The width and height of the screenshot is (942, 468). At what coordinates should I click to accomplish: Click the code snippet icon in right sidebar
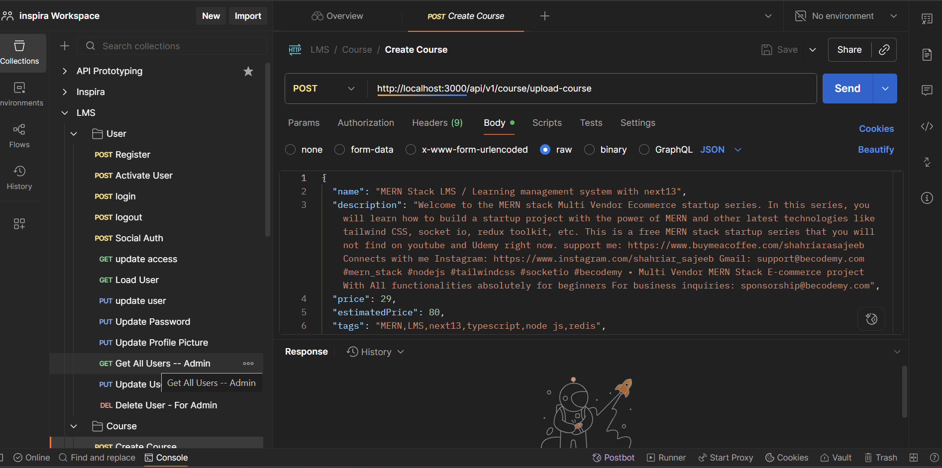point(927,126)
